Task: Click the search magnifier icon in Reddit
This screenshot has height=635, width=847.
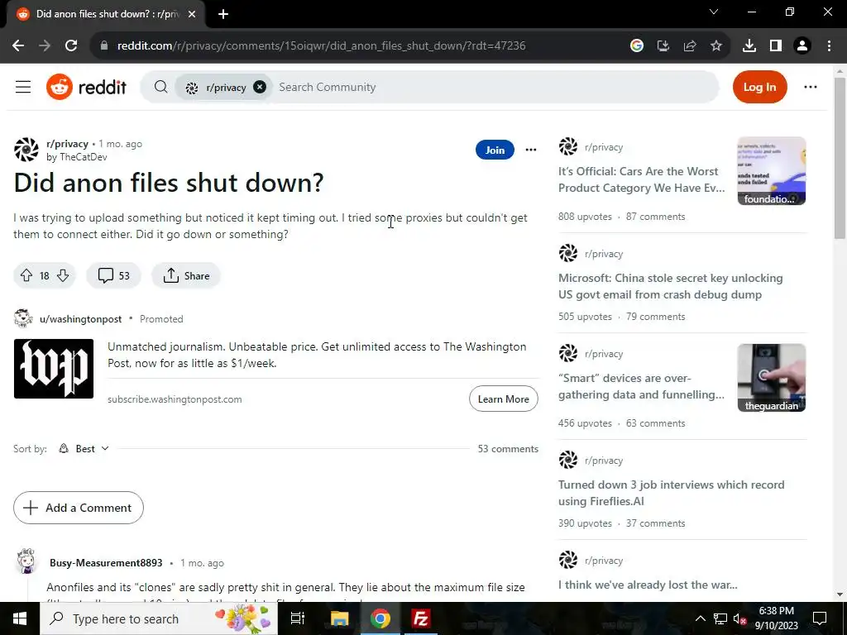Action: click(160, 87)
